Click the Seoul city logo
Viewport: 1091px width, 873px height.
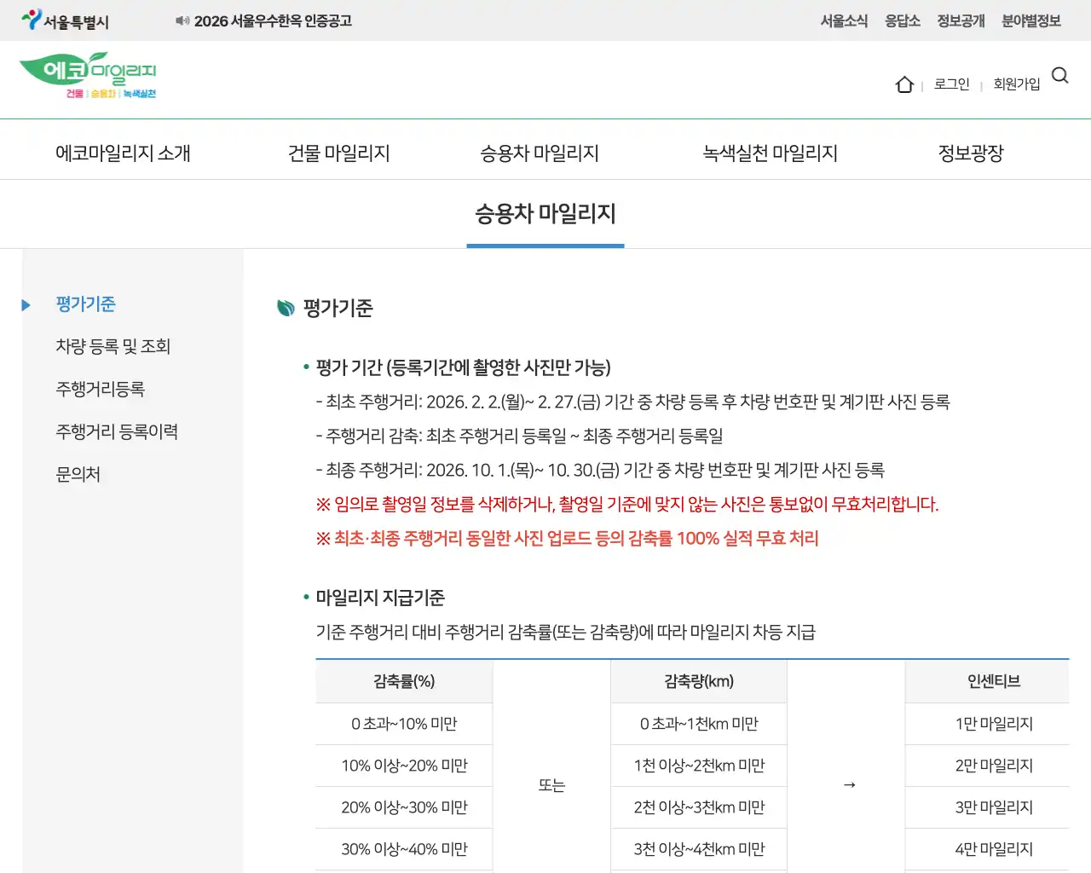(66, 20)
